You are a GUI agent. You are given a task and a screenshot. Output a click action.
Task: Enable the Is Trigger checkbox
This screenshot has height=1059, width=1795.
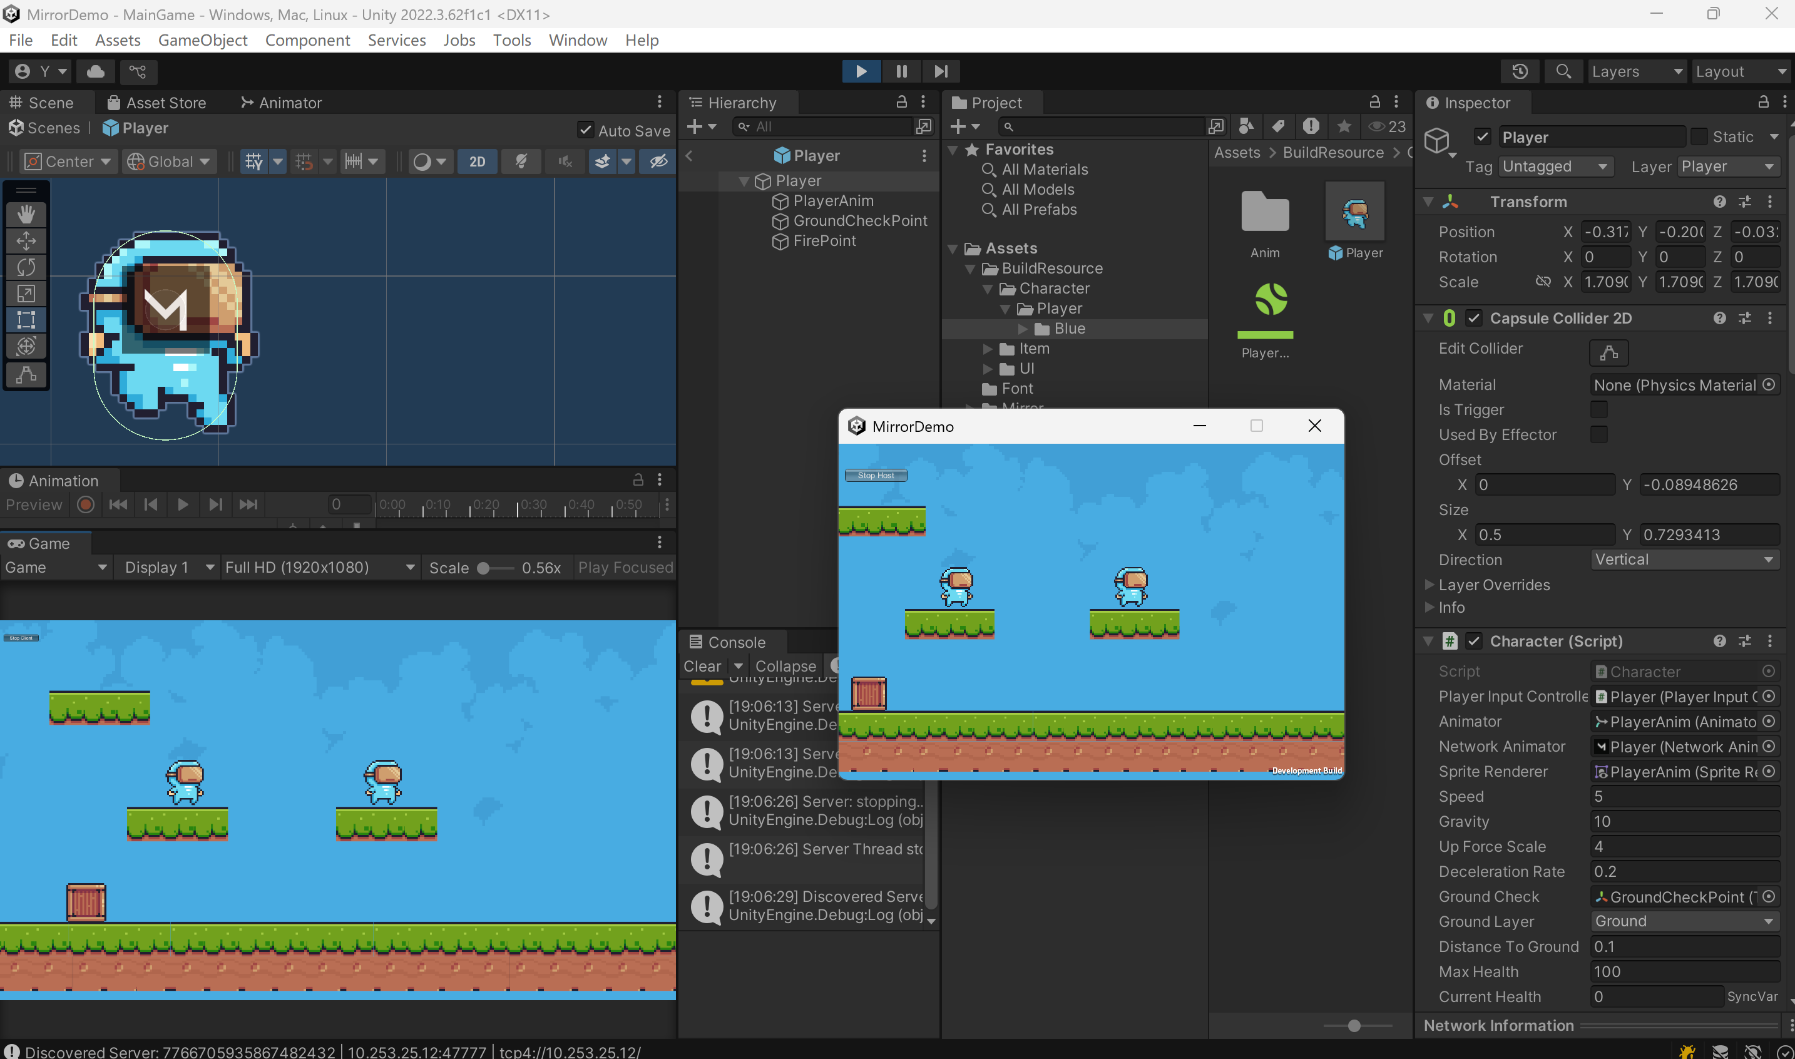coord(1598,409)
